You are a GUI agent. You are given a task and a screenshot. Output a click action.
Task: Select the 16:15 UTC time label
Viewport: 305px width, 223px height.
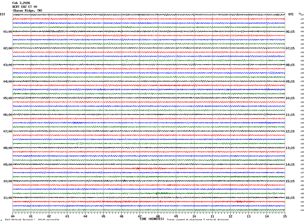click(290, 198)
